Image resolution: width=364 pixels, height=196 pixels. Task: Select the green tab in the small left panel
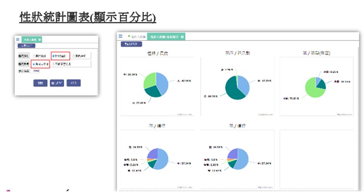[32, 40]
